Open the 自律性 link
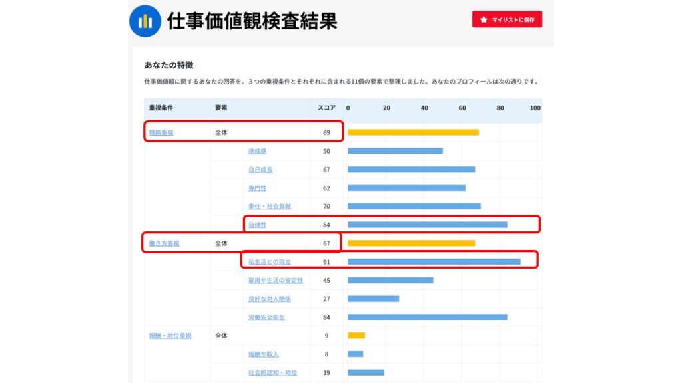This screenshot has width=682, height=383. pos(258,225)
